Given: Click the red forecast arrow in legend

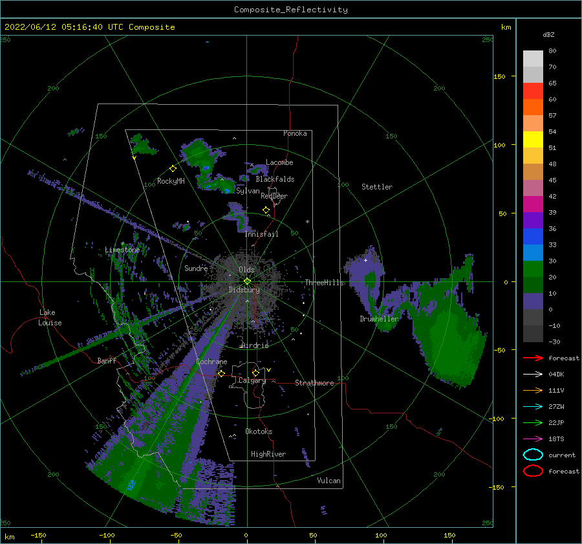Looking at the screenshot, I should tap(533, 358).
